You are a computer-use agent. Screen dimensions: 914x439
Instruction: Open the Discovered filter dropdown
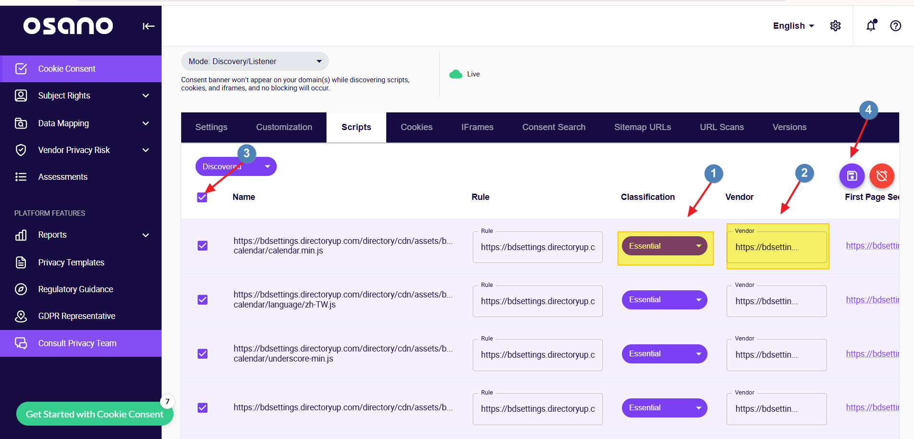pyautogui.click(x=236, y=166)
